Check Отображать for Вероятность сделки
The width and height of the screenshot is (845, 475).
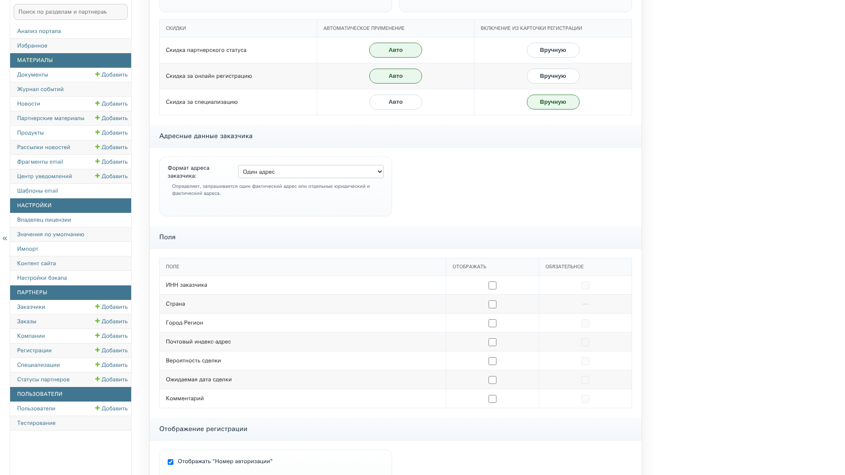pos(492,361)
